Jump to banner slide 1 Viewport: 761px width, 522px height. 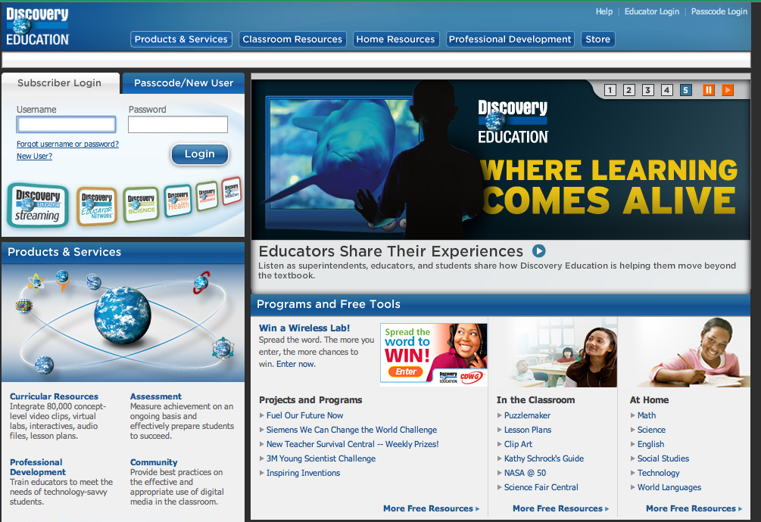coord(610,90)
